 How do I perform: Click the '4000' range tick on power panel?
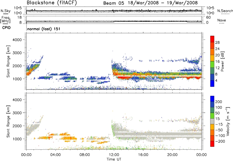point(17,40)
